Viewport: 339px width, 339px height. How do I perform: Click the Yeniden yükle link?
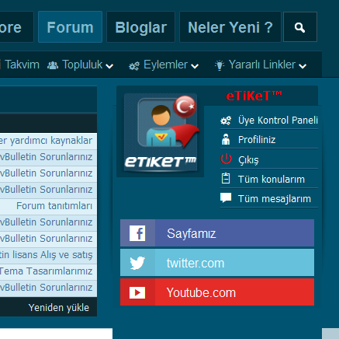pos(59,308)
